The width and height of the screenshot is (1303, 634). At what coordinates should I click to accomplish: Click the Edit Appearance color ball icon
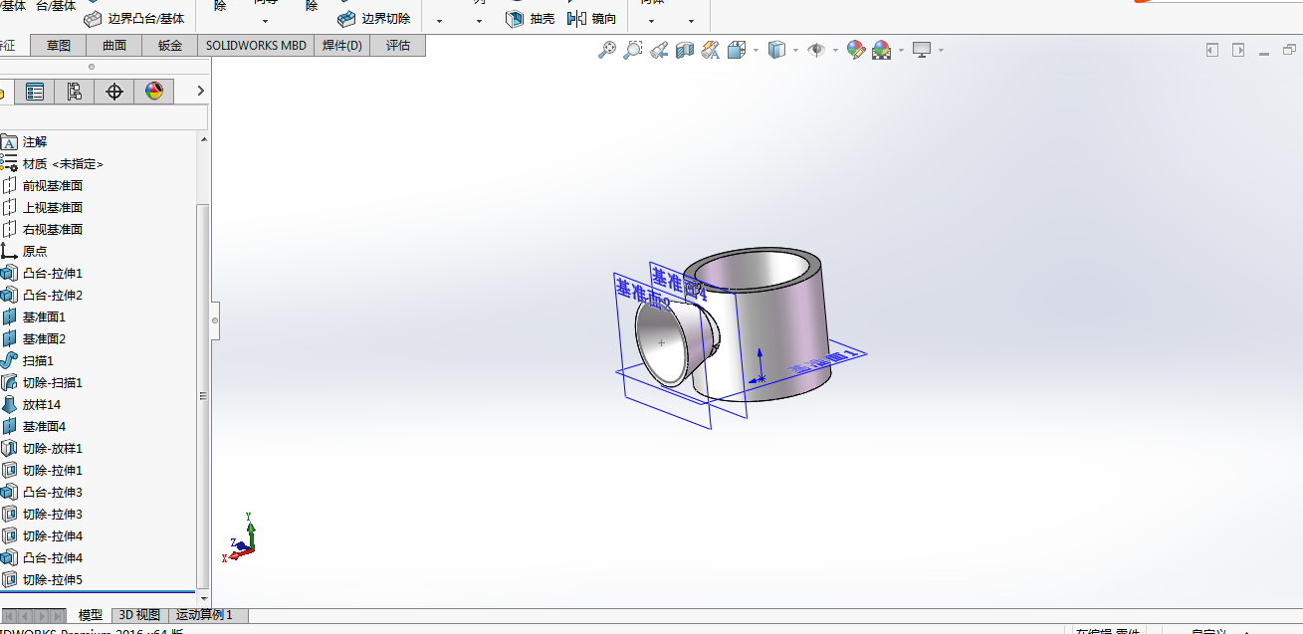click(x=855, y=50)
